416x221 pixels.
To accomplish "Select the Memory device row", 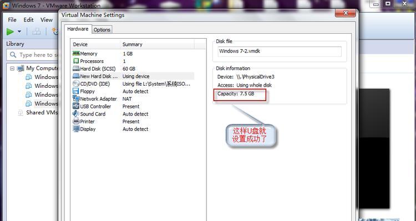I will [133, 54].
